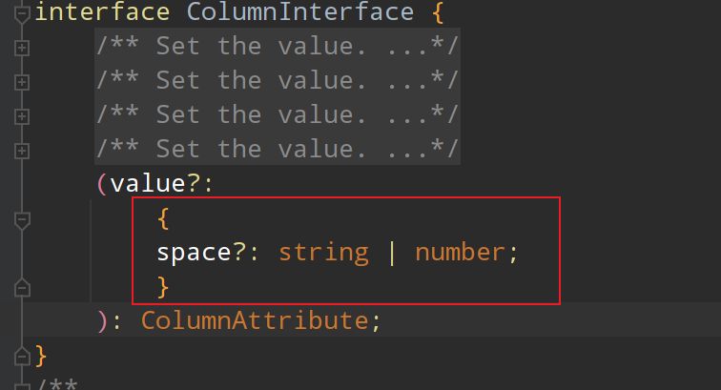Click the string type keyword
The image size is (721, 390).
click(323, 252)
